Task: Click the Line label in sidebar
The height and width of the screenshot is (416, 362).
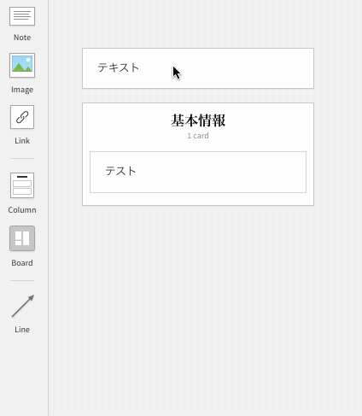Action: pos(22,330)
